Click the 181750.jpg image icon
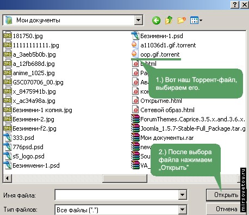249x215 pixels. pos(8,36)
